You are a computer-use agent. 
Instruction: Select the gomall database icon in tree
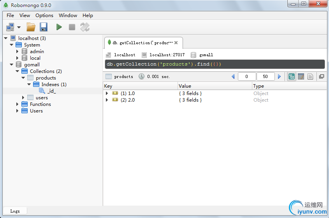[19, 64]
